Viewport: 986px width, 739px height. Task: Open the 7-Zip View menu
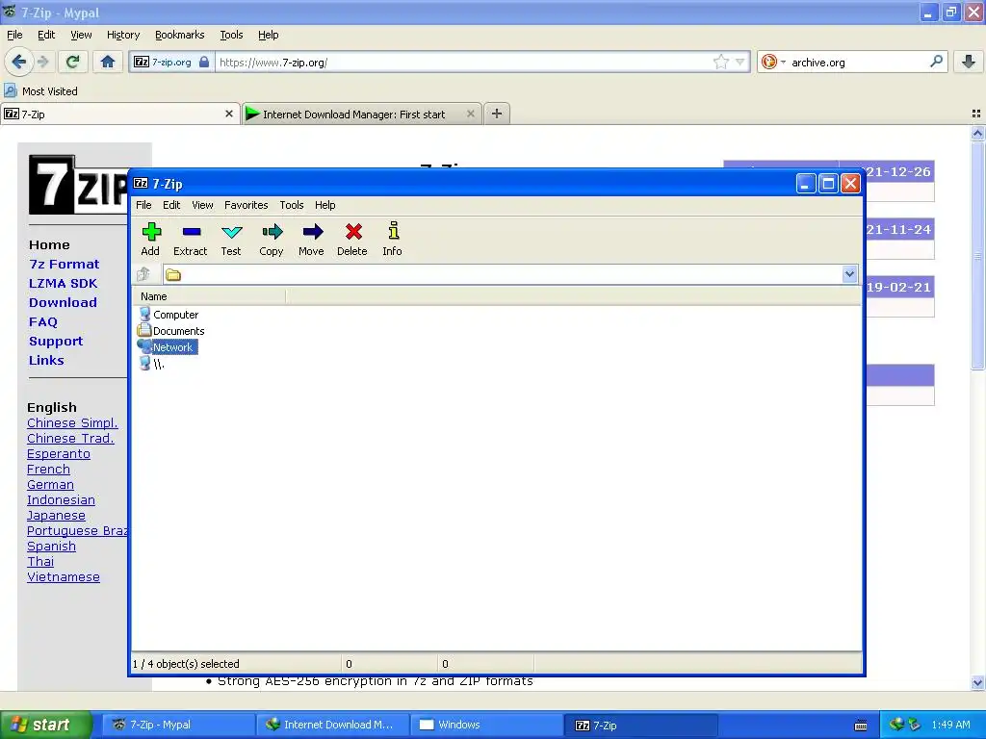[x=202, y=205]
